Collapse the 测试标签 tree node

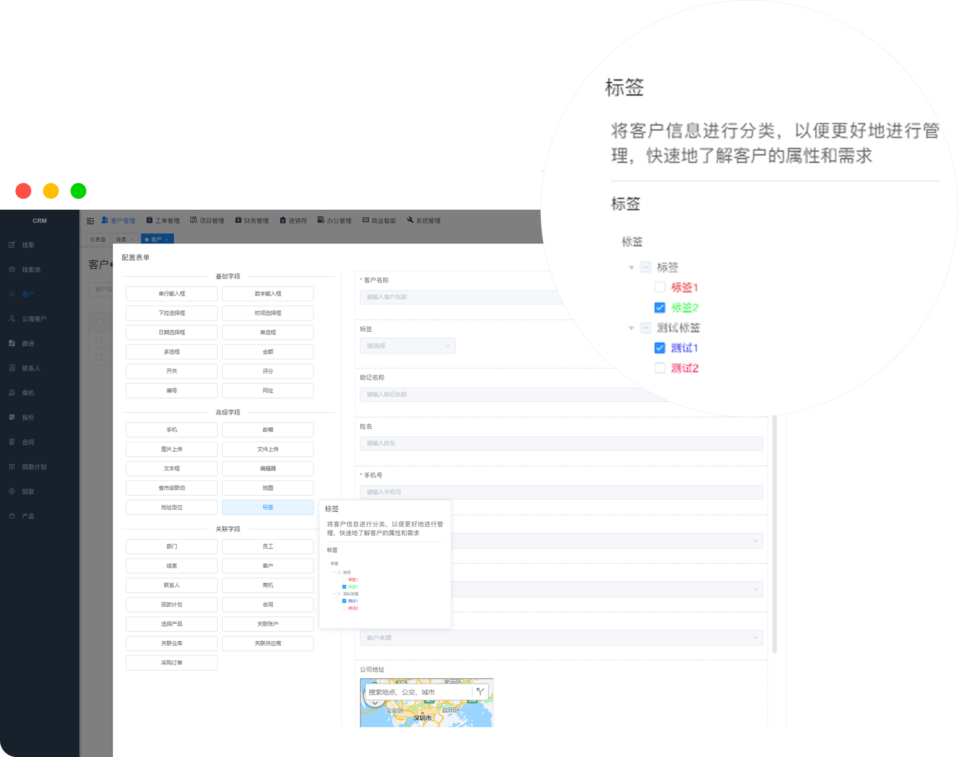tap(631, 328)
